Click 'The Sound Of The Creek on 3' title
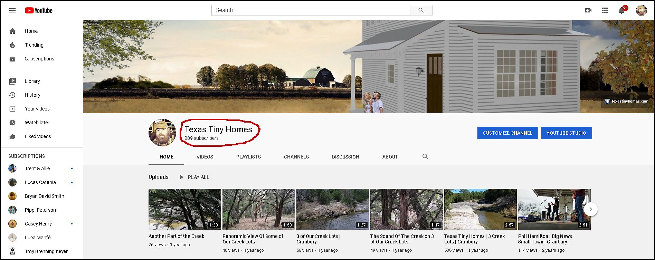The image size is (655, 260). point(402,239)
